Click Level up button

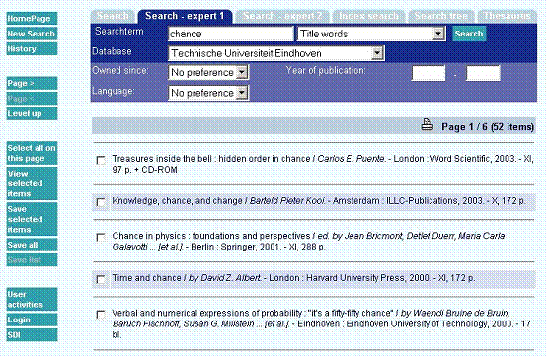32,113
